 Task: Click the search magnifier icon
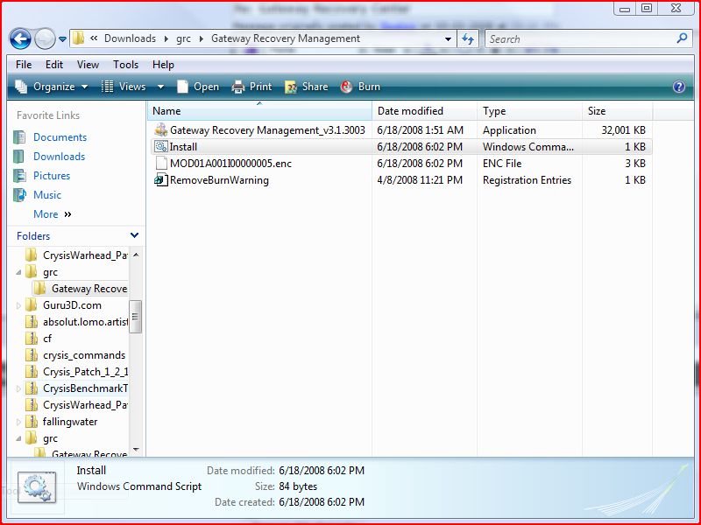[682, 38]
